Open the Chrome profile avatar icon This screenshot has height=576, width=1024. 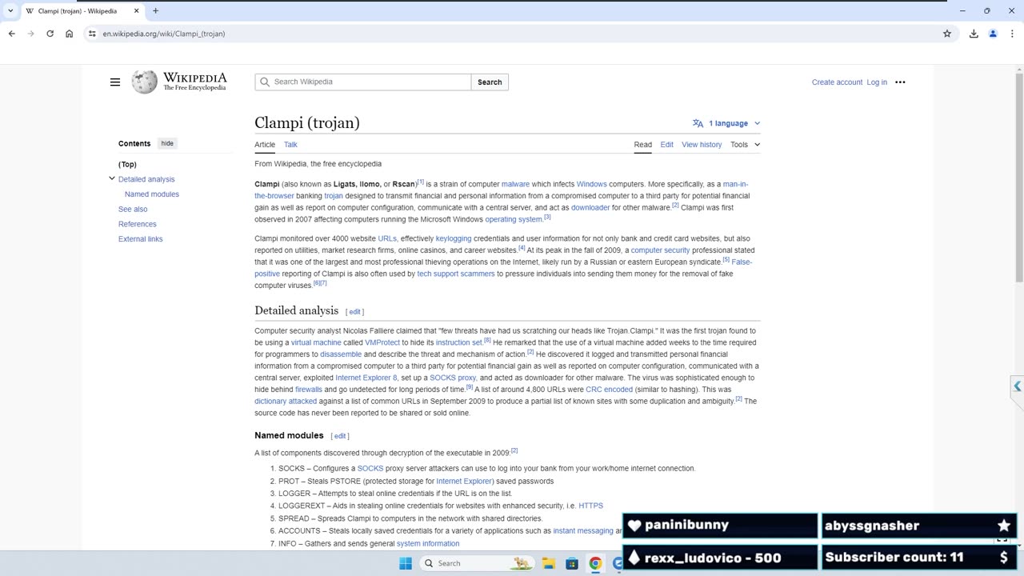point(993,34)
